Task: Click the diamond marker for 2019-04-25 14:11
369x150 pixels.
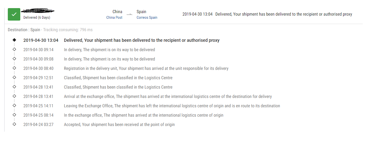Action: pyautogui.click(x=14, y=106)
